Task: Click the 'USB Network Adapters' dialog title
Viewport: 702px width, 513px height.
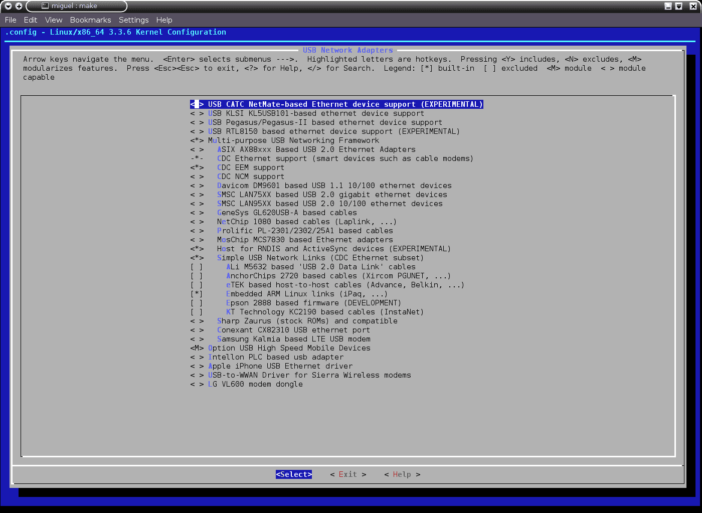Action: coord(348,50)
